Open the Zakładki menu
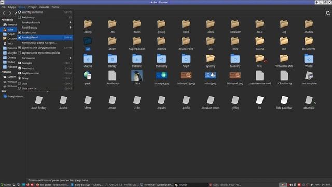Screen dimensions: 332x187 tap(44, 7)
